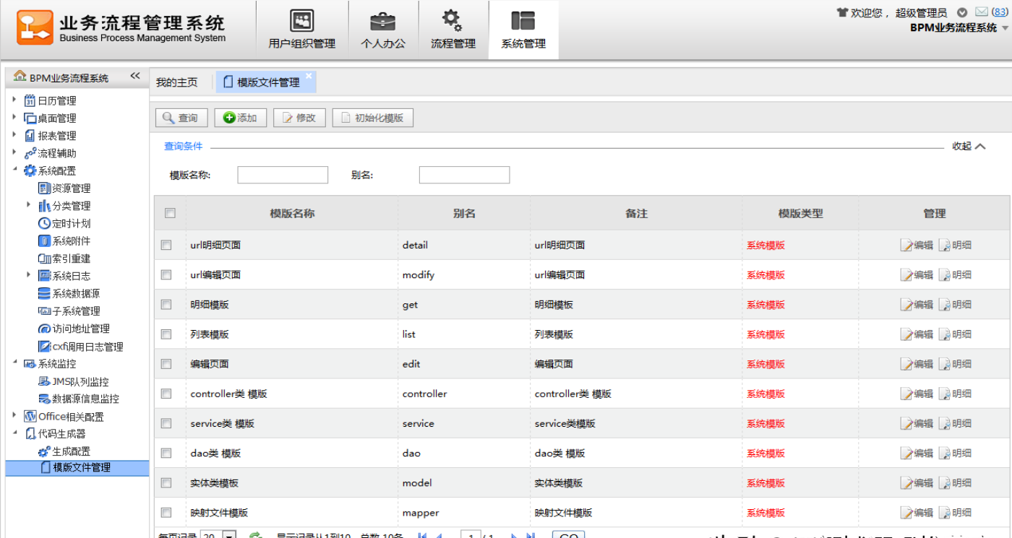Check the url明细页面 row checkbox
The width and height of the screenshot is (1012, 538).
[x=166, y=245]
